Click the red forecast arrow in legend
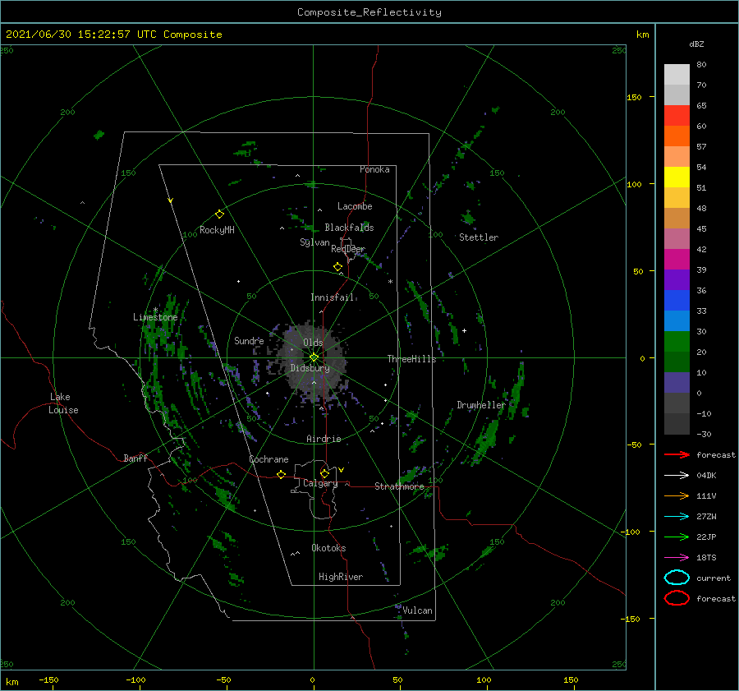739x691 pixels. click(677, 454)
